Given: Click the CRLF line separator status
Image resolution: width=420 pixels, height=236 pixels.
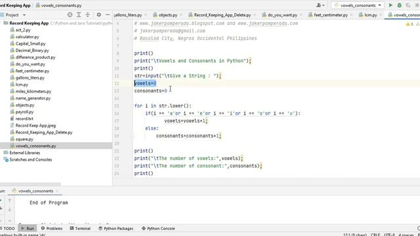Looking at the screenshot, I should tap(375, 235).
